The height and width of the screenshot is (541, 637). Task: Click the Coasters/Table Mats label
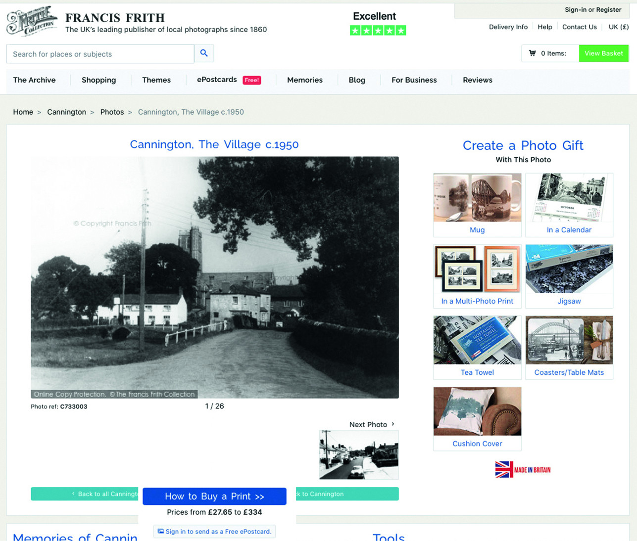click(569, 372)
